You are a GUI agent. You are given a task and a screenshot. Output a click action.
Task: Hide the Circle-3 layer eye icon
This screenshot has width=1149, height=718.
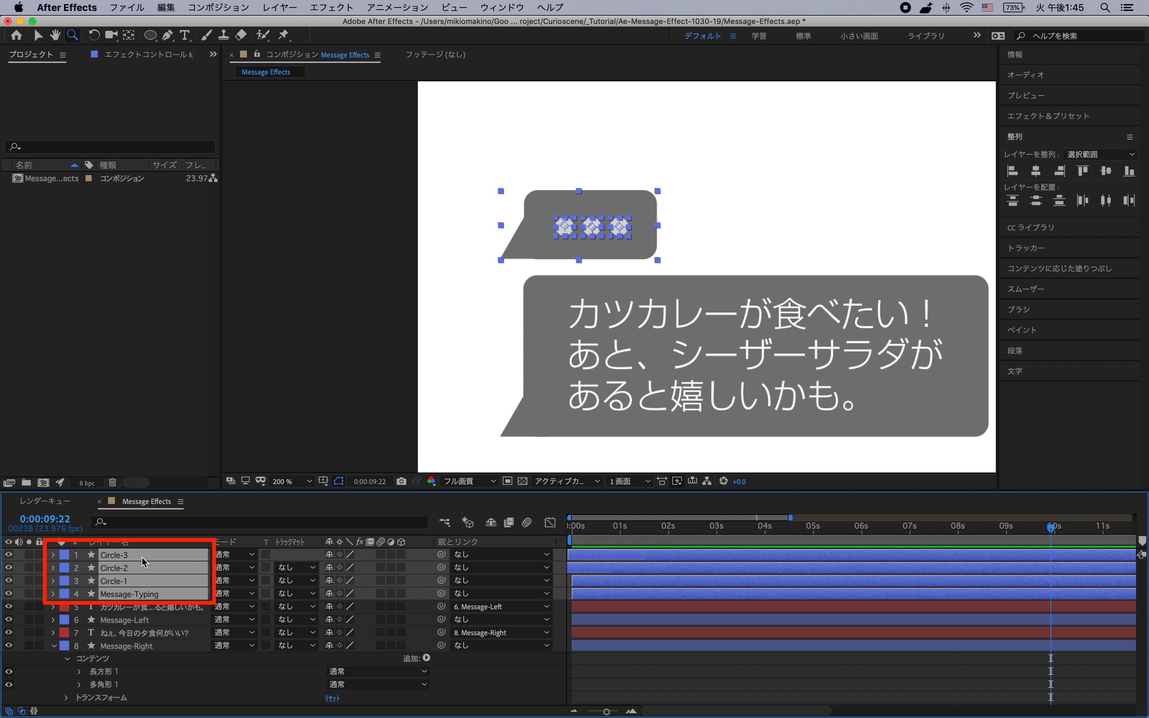(x=9, y=554)
